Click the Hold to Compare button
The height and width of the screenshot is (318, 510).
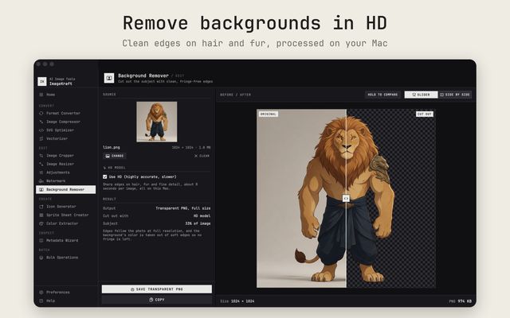click(x=382, y=95)
